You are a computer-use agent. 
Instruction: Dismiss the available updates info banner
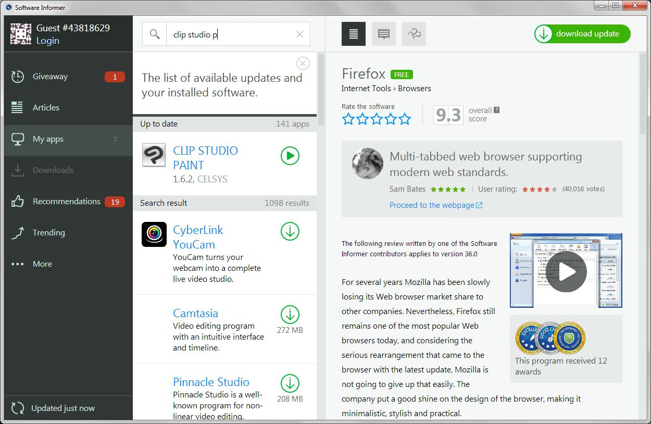coord(303,63)
